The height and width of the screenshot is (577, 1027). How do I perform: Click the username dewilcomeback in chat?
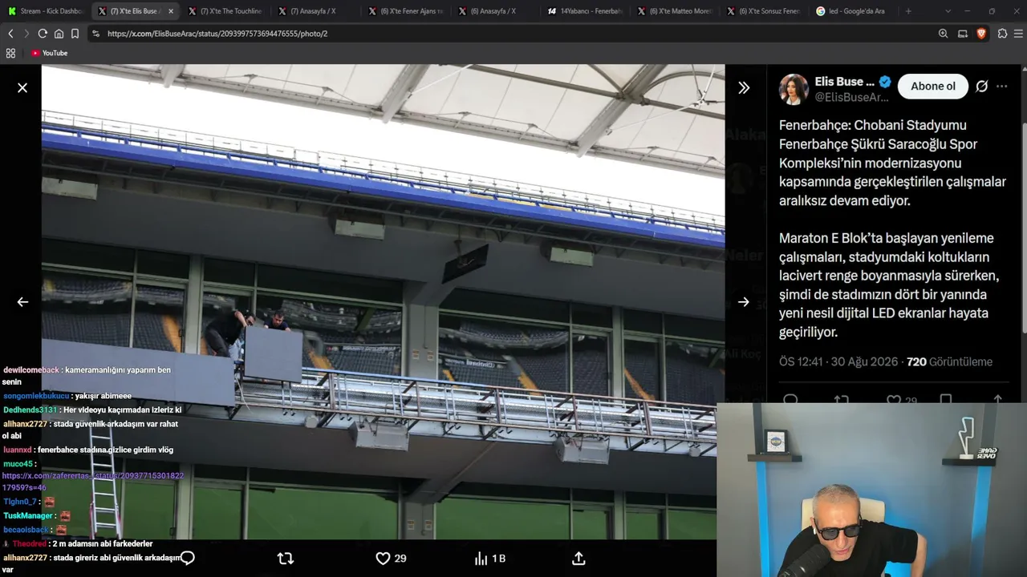click(x=31, y=370)
